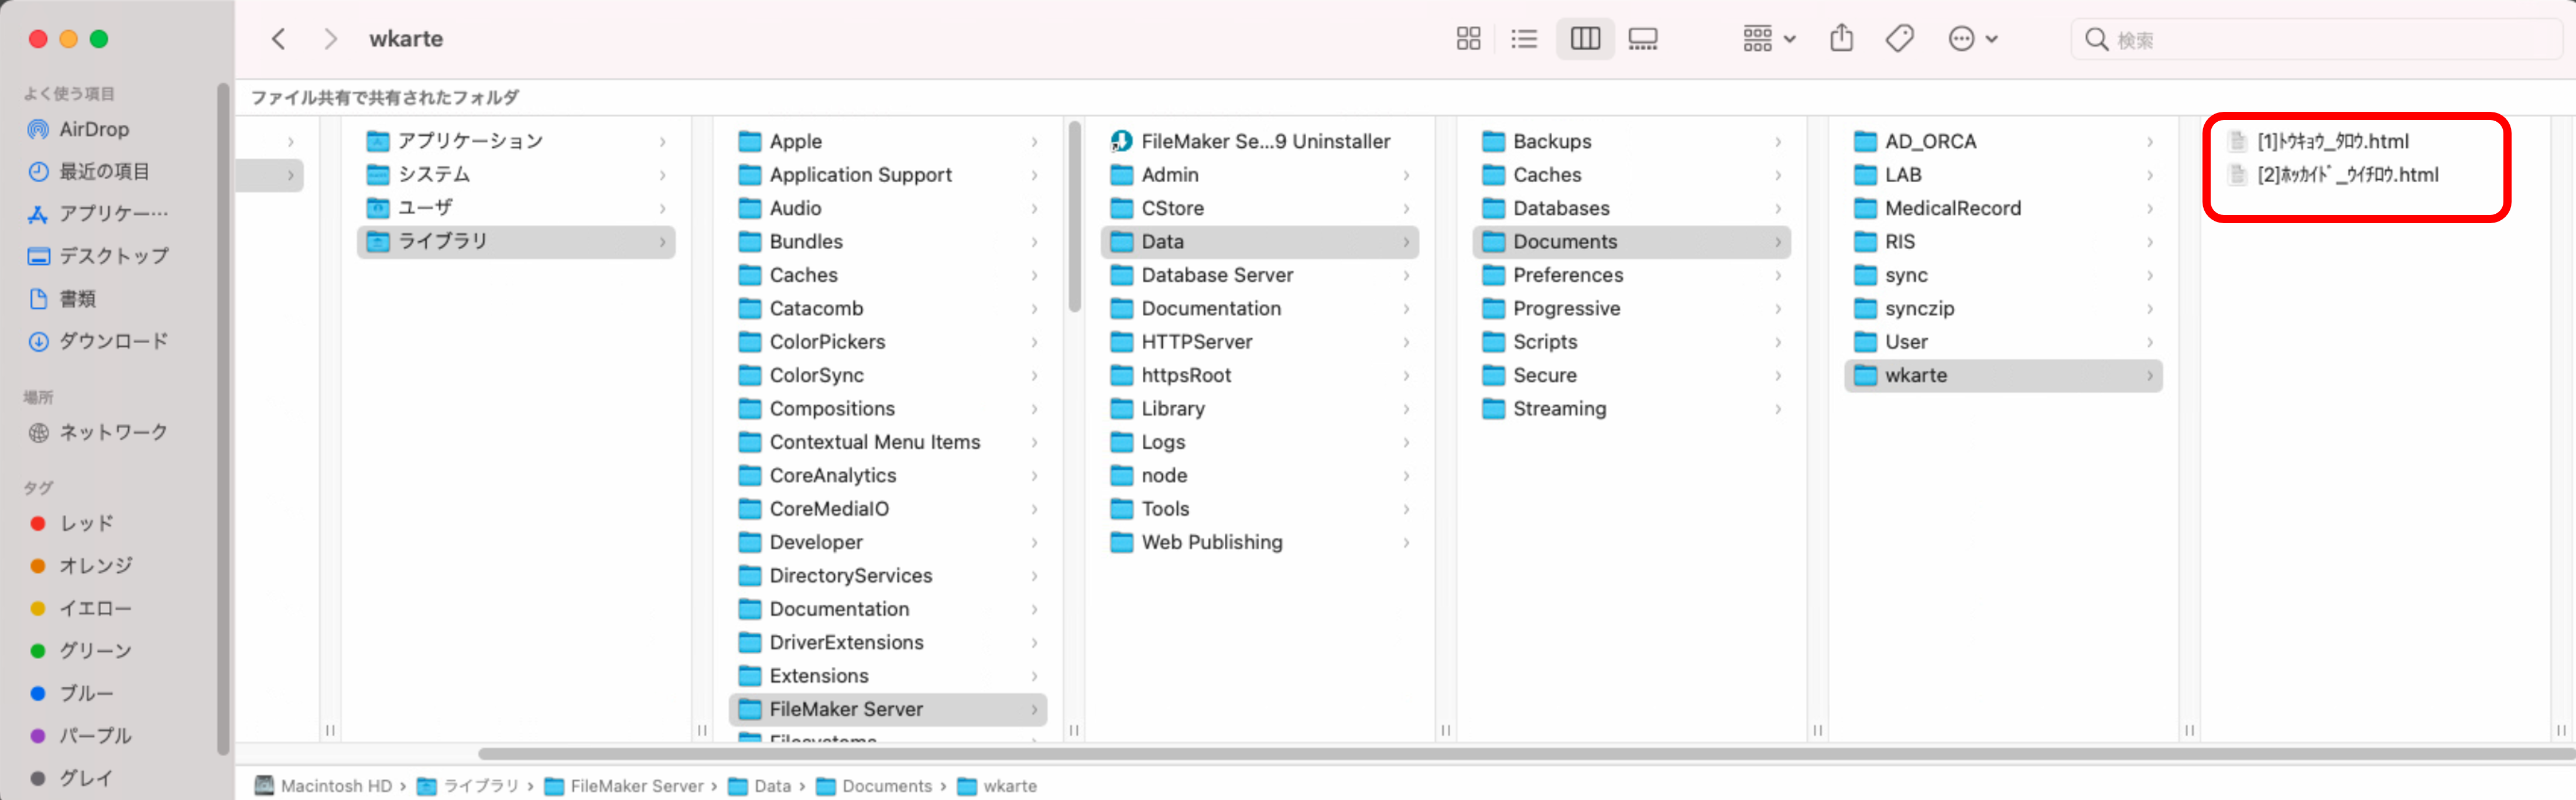The image size is (2576, 800).
Task: Open FileMaker Server 19 Uninstaller item
Action: pyautogui.click(x=1260, y=141)
